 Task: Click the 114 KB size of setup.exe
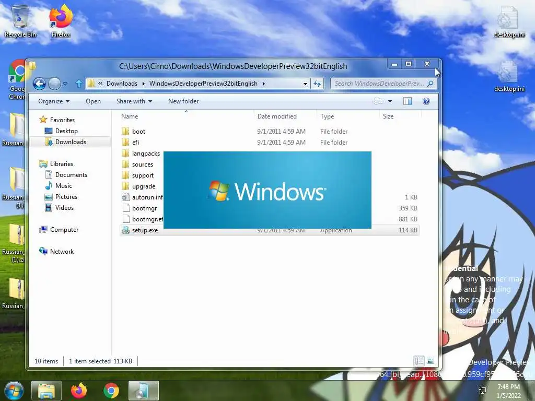[x=408, y=230]
